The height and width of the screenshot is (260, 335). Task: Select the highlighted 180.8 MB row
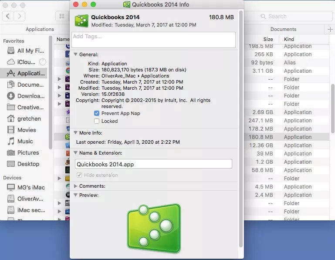tap(286, 137)
